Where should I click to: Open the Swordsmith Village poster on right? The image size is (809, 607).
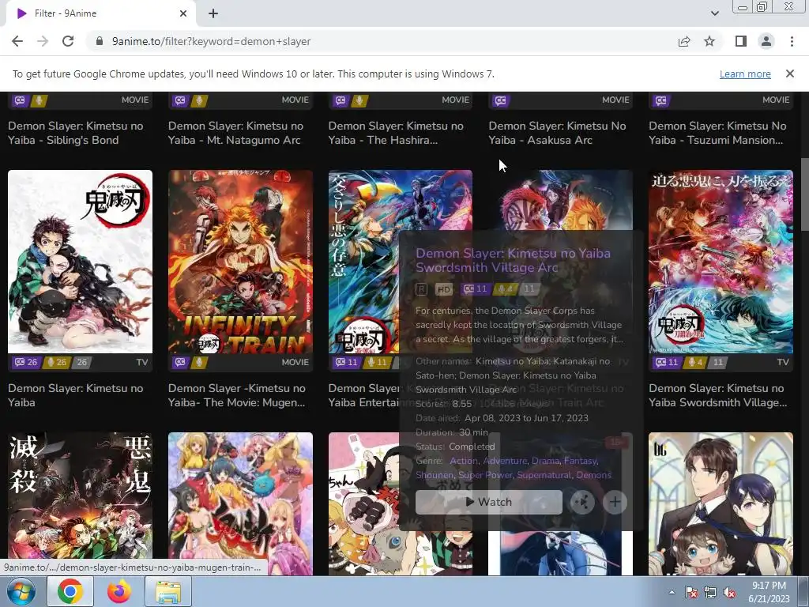pyautogui.click(x=721, y=261)
